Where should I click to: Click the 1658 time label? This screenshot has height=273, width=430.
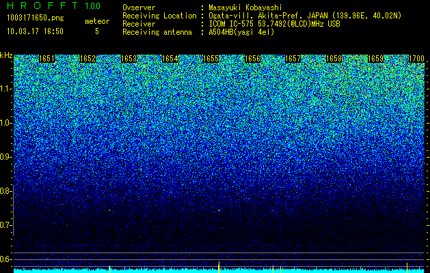click(334, 59)
